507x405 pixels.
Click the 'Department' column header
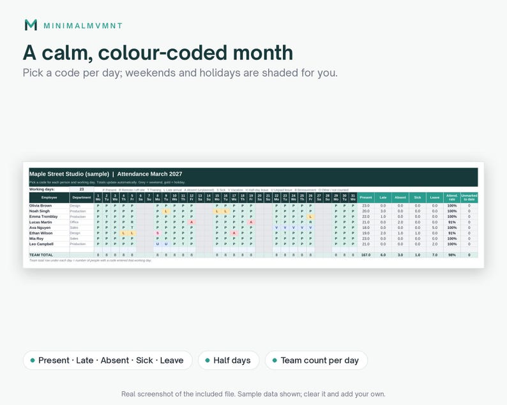click(82, 197)
